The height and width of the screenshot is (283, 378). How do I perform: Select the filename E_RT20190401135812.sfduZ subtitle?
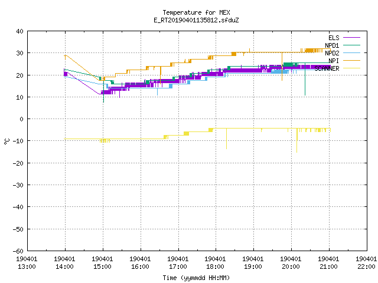(x=196, y=20)
